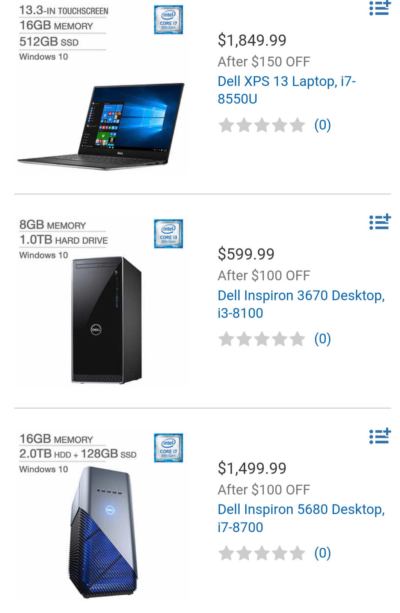Screen dimensions: 400x613
Task: View the Inspiron 5680 blue tower image
Action: [104, 532]
